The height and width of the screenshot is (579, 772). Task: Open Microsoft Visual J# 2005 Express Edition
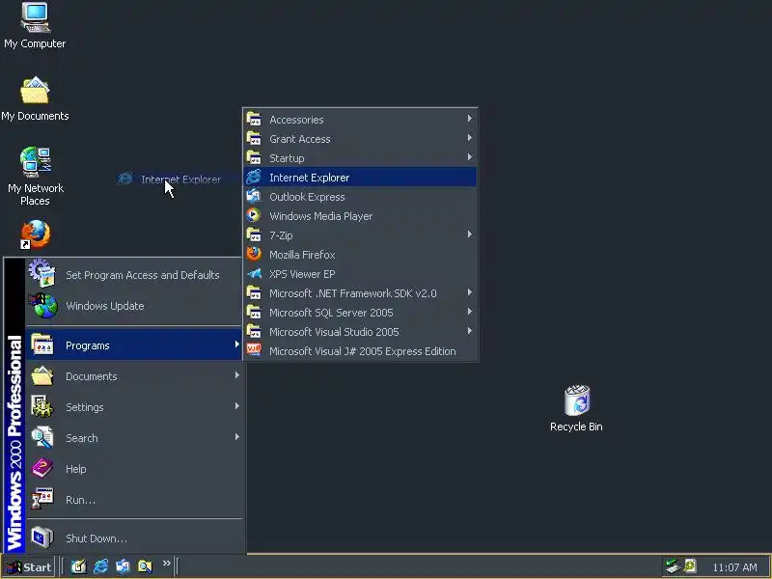pyautogui.click(x=360, y=351)
